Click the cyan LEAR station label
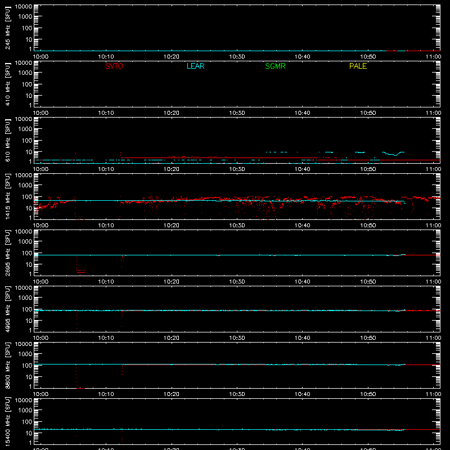Viewport: 450px width, 450px height. pos(195,66)
